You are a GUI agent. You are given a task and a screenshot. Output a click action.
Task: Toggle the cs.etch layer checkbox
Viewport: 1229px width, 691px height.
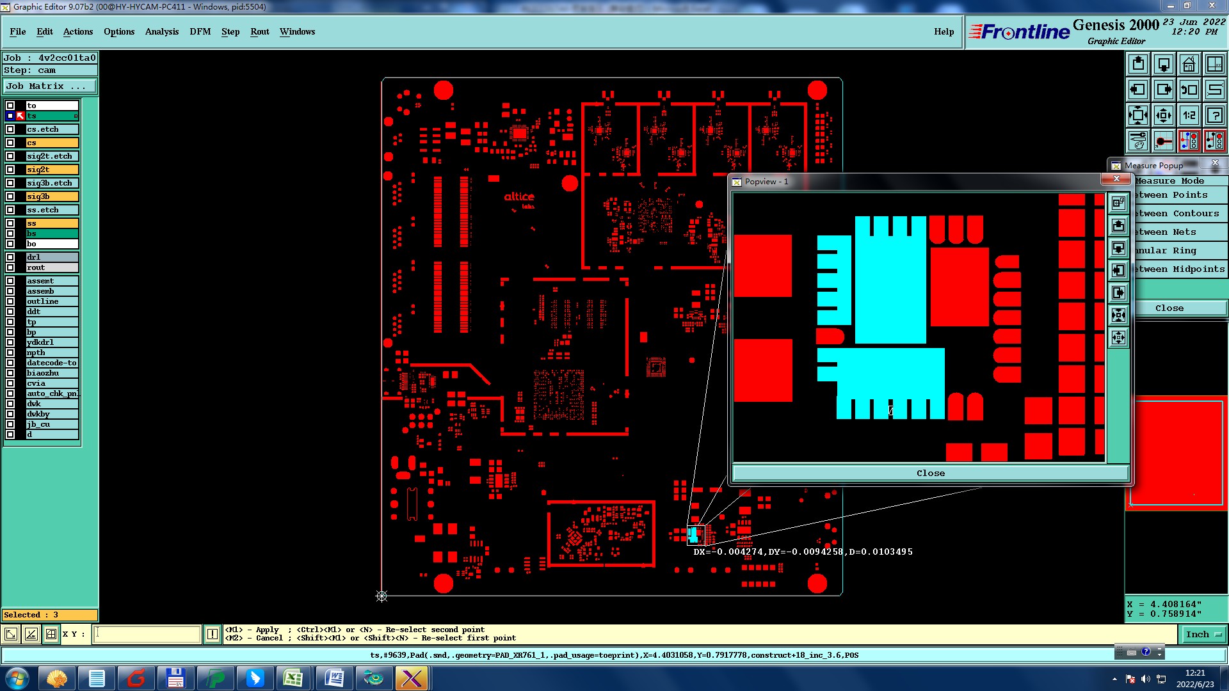(x=10, y=129)
